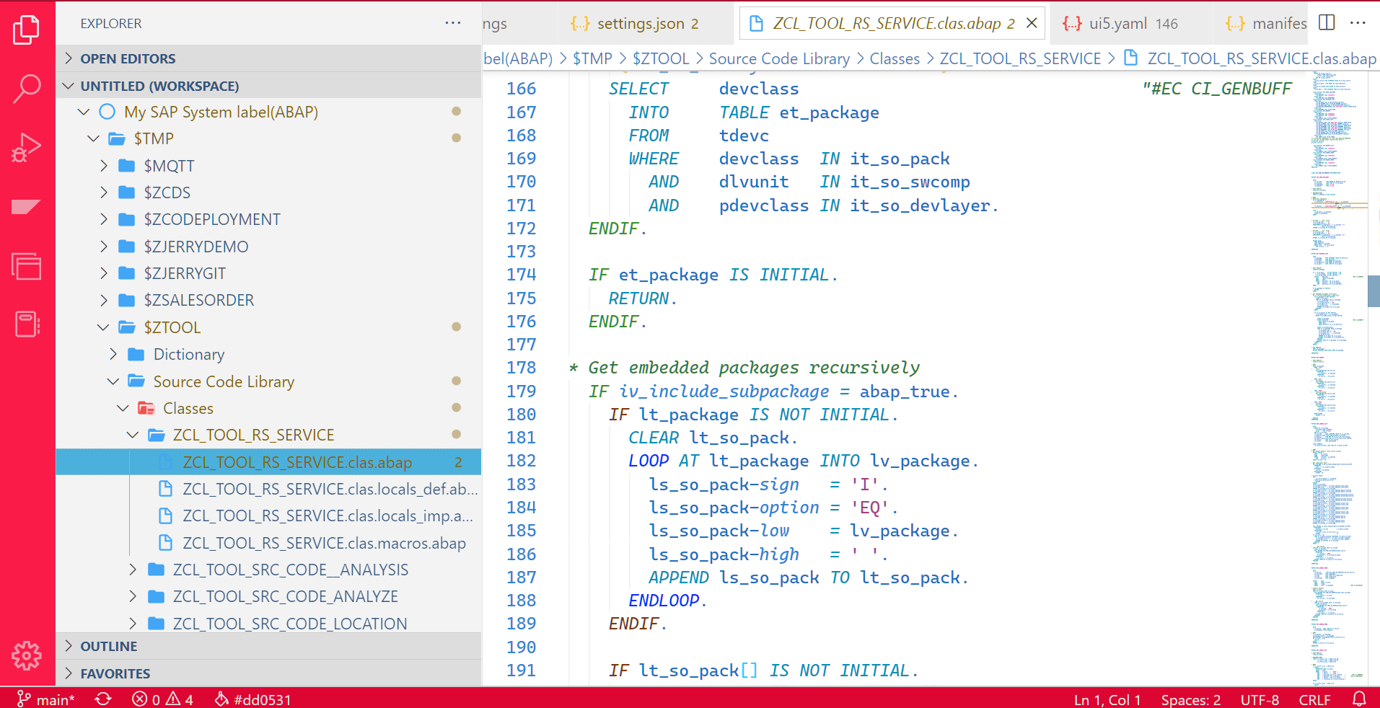Expand the OUTLINE section
This screenshot has width=1380, height=708.
point(268,646)
